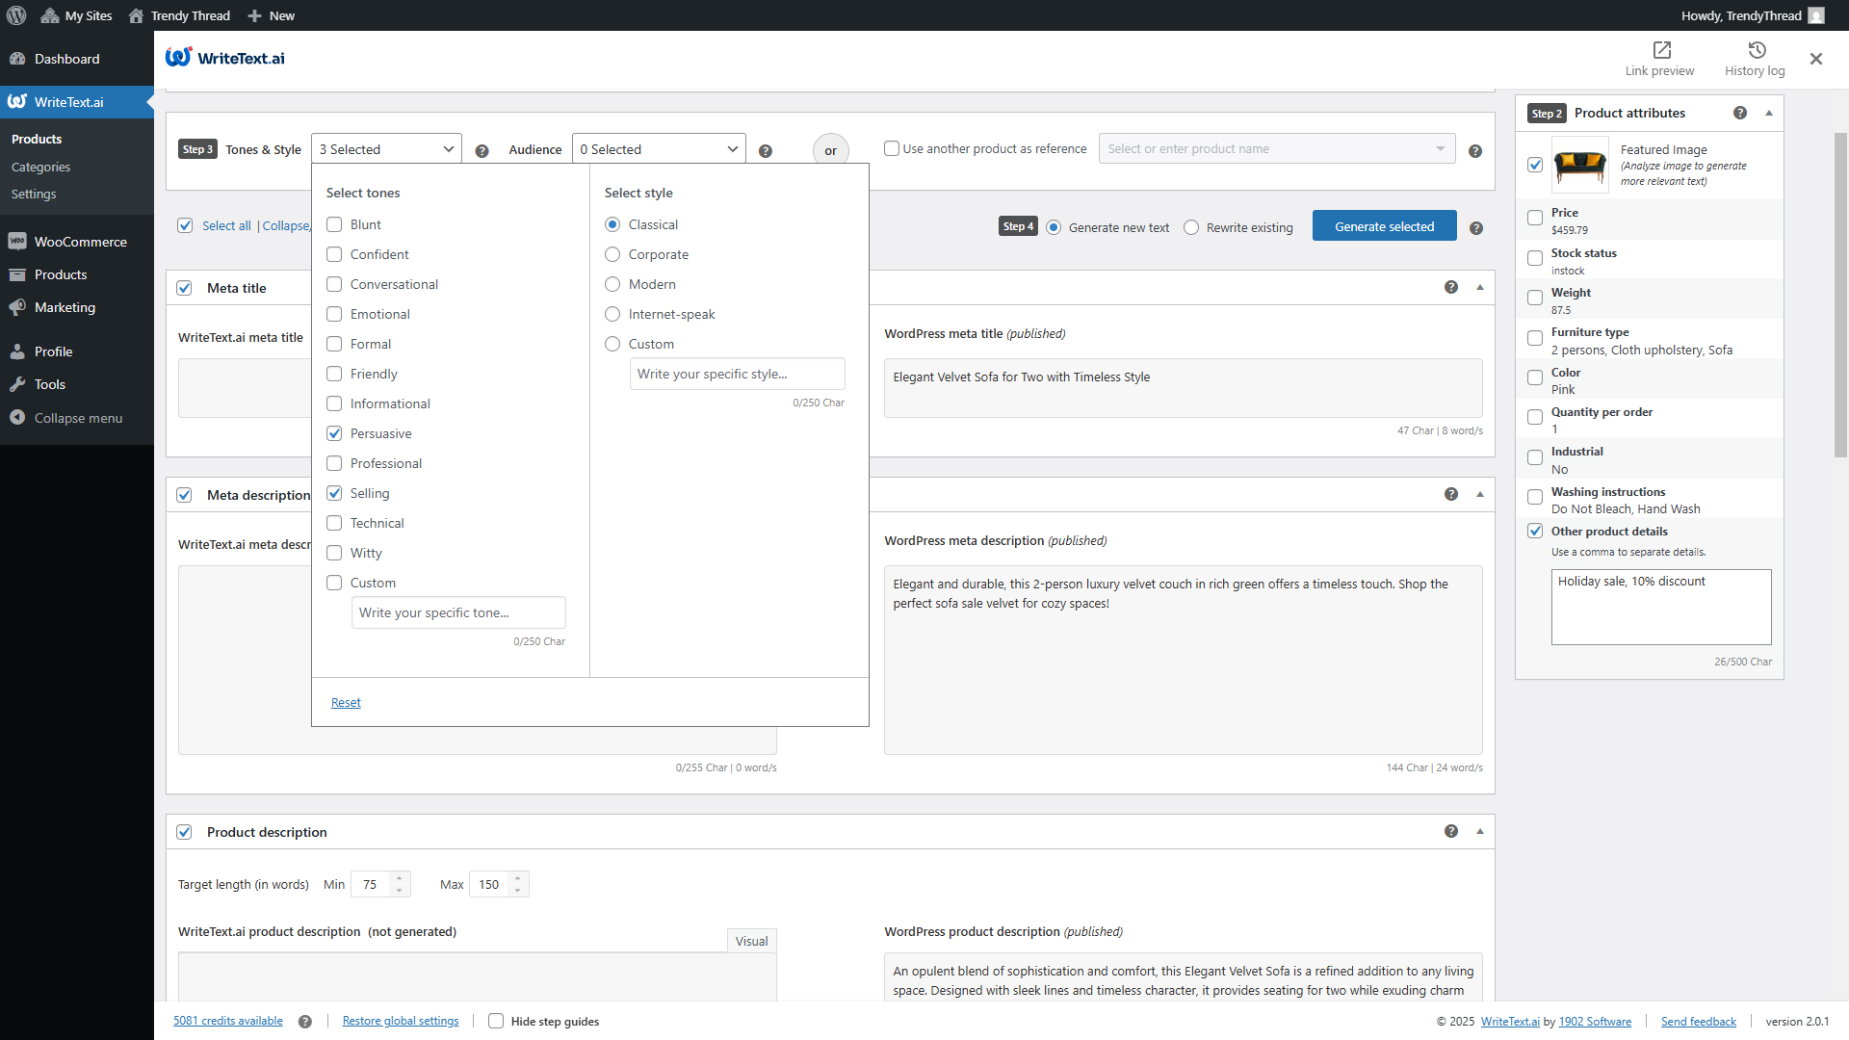
Task: Open the Audience dropdown
Action: 659,149
